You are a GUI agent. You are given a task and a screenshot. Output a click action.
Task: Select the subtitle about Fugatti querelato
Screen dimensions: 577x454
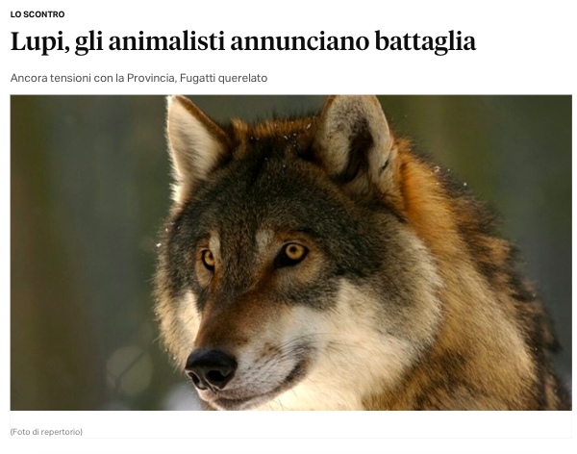coord(138,78)
